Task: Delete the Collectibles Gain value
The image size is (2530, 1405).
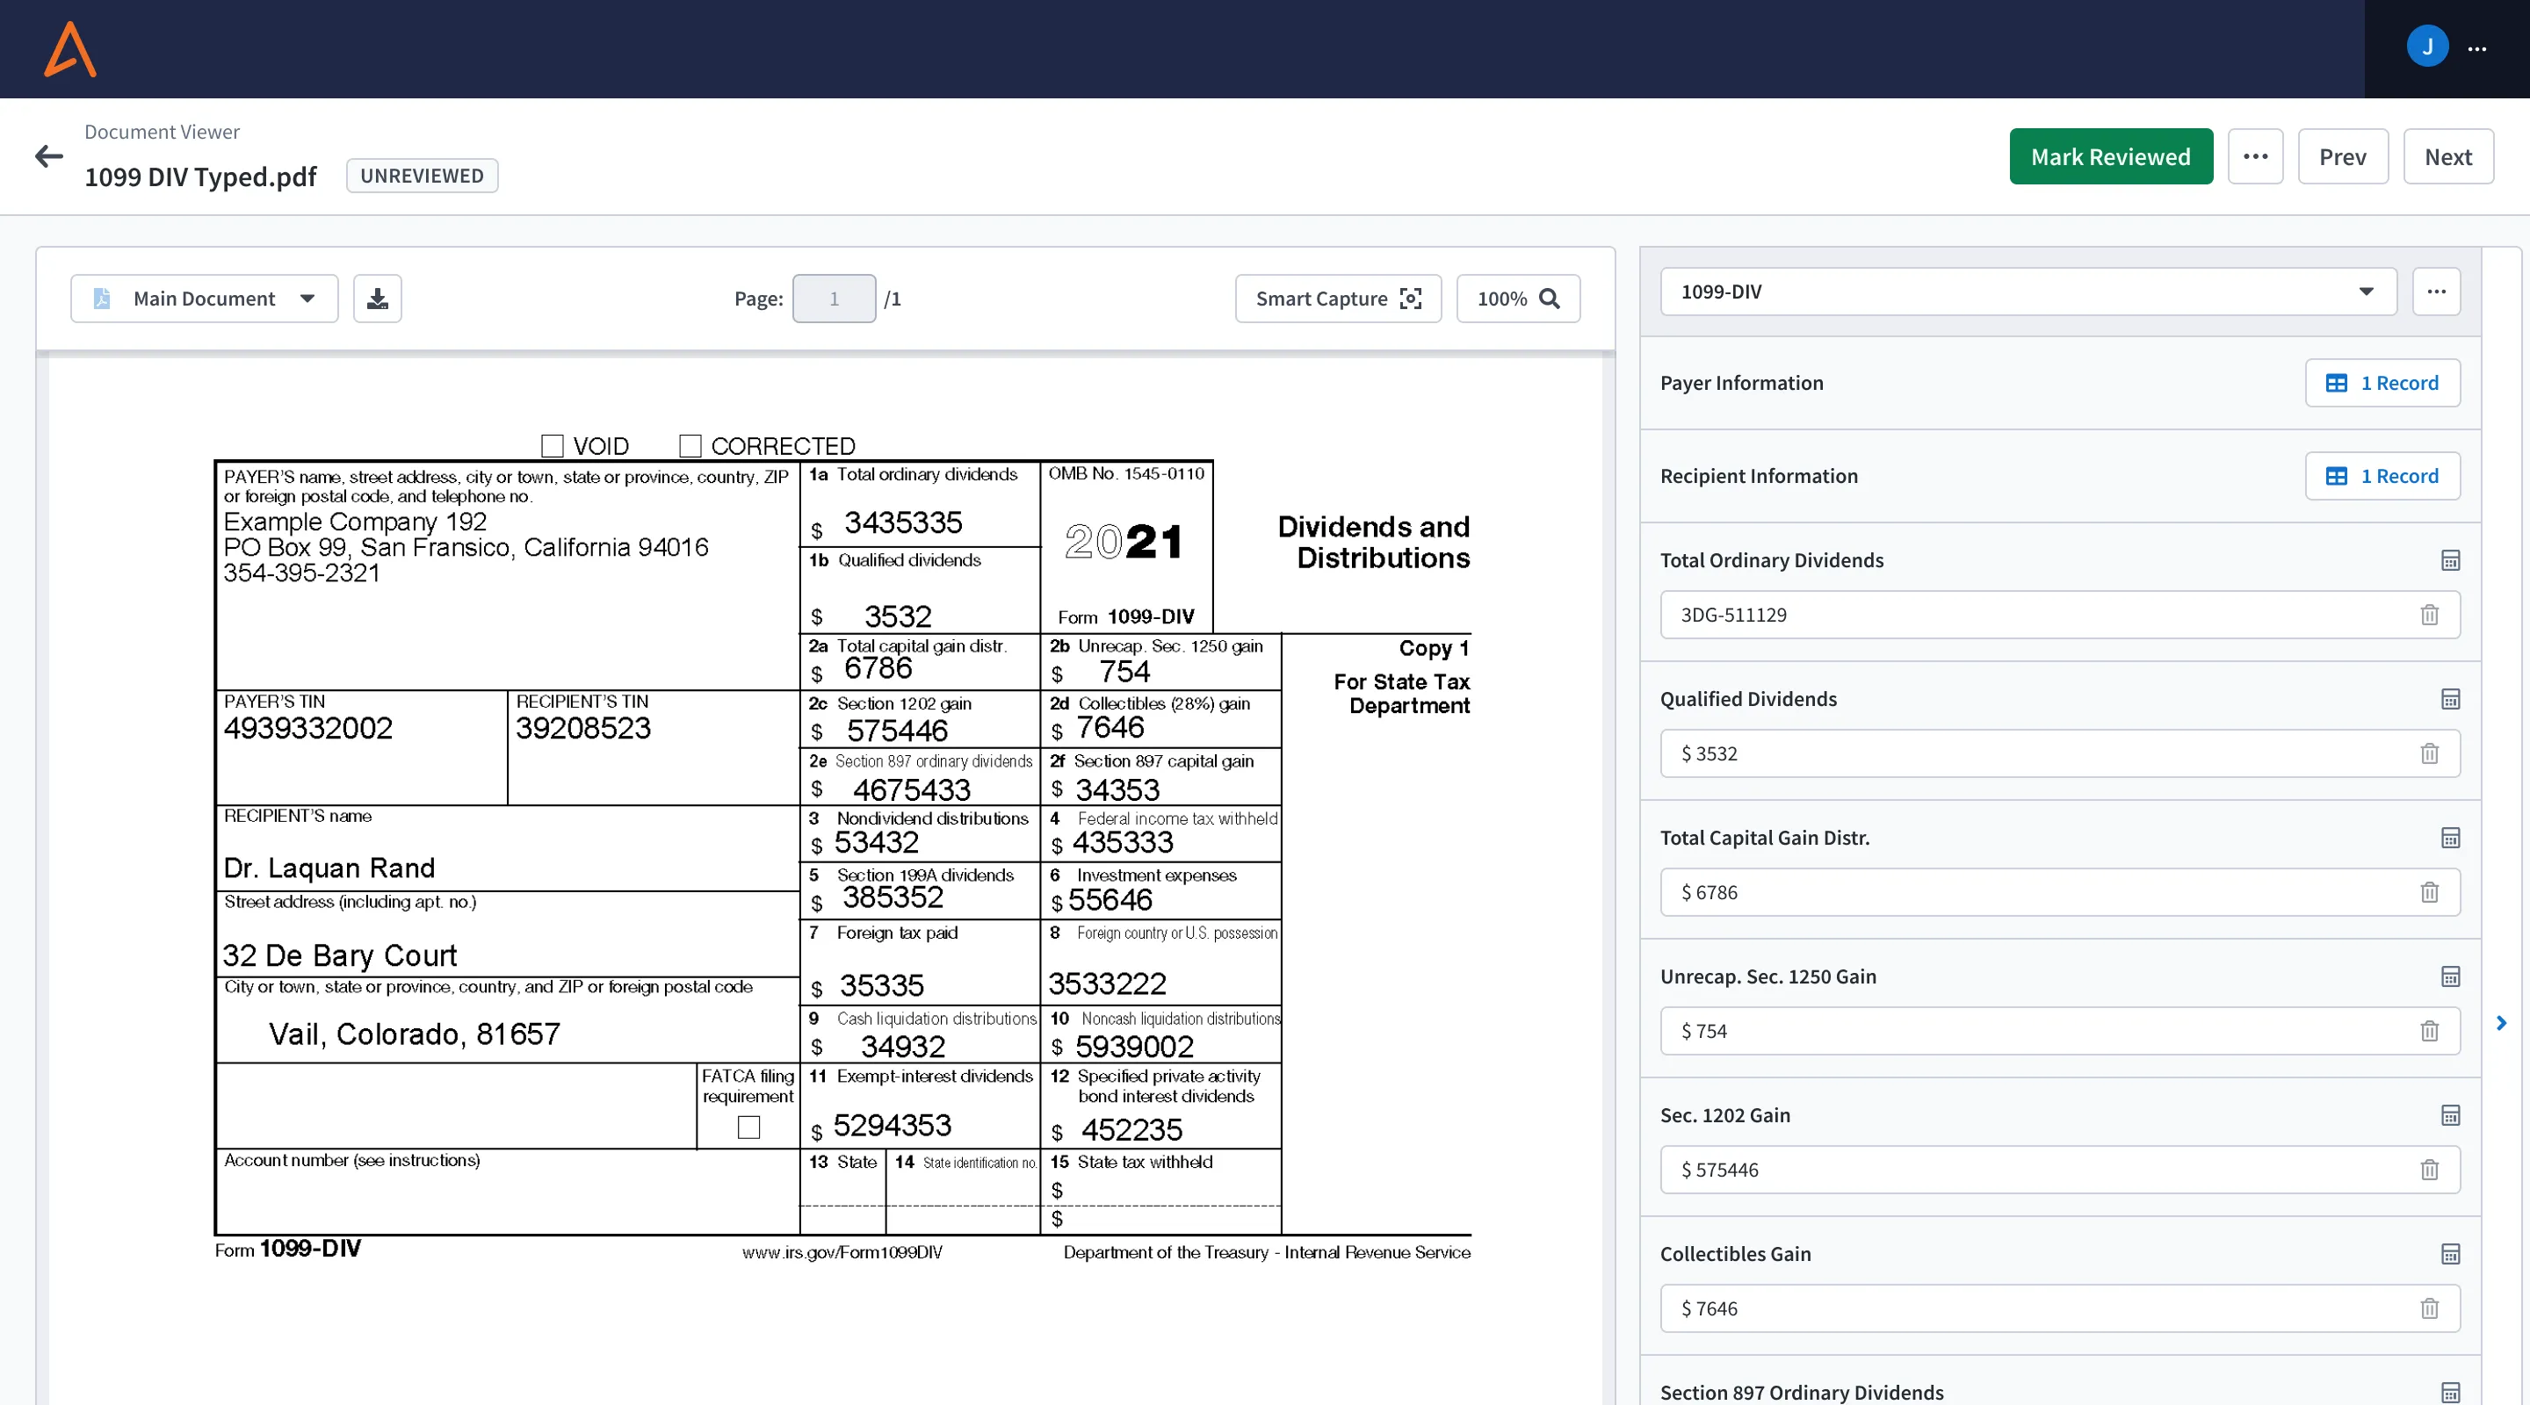Action: click(x=2429, y=1308)
